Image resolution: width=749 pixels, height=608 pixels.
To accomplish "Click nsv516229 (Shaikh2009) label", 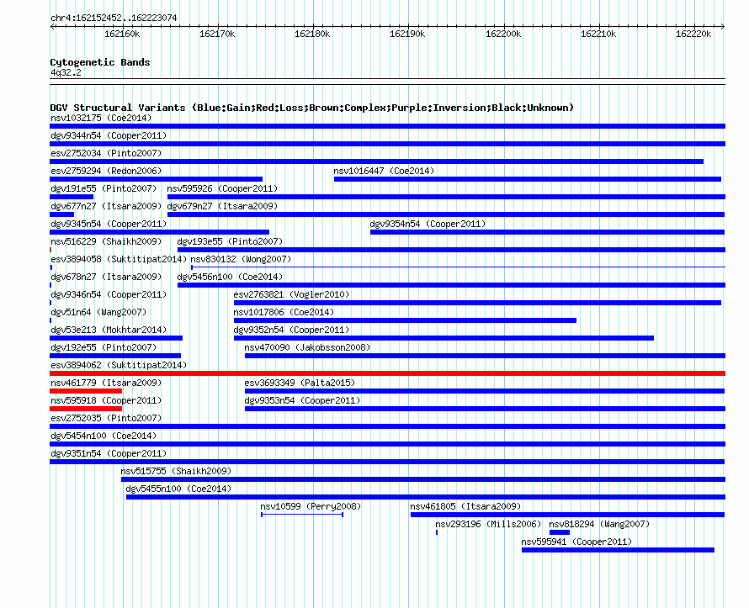I will click(x=106, y=241).
